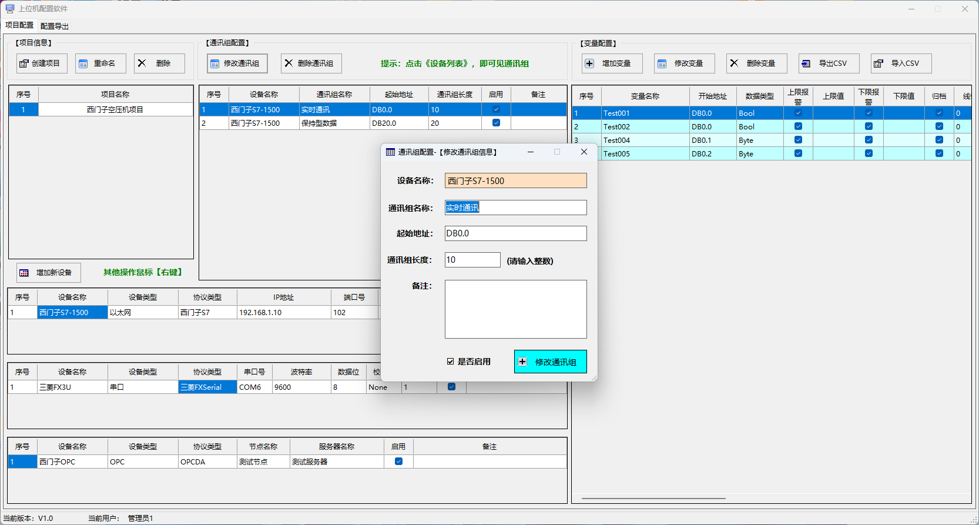Open the 项目配置 tab
This screenshot has width=979, height=525.
coord(19,25)
